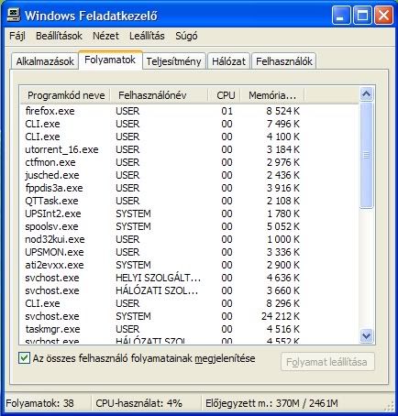Click the CPU-használat: 4% status entry
Image resolution: width=398 pixels, height=416 pixels.
click(x=138, y=403)
